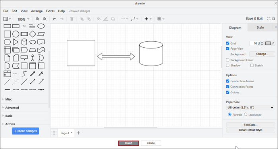Open the US-Letter paper size dropdown

click(x=250, y=108)
